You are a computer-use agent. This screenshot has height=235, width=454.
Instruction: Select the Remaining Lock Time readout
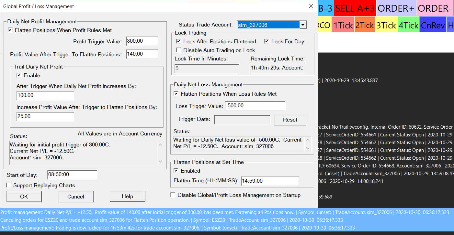pos(277,69)
